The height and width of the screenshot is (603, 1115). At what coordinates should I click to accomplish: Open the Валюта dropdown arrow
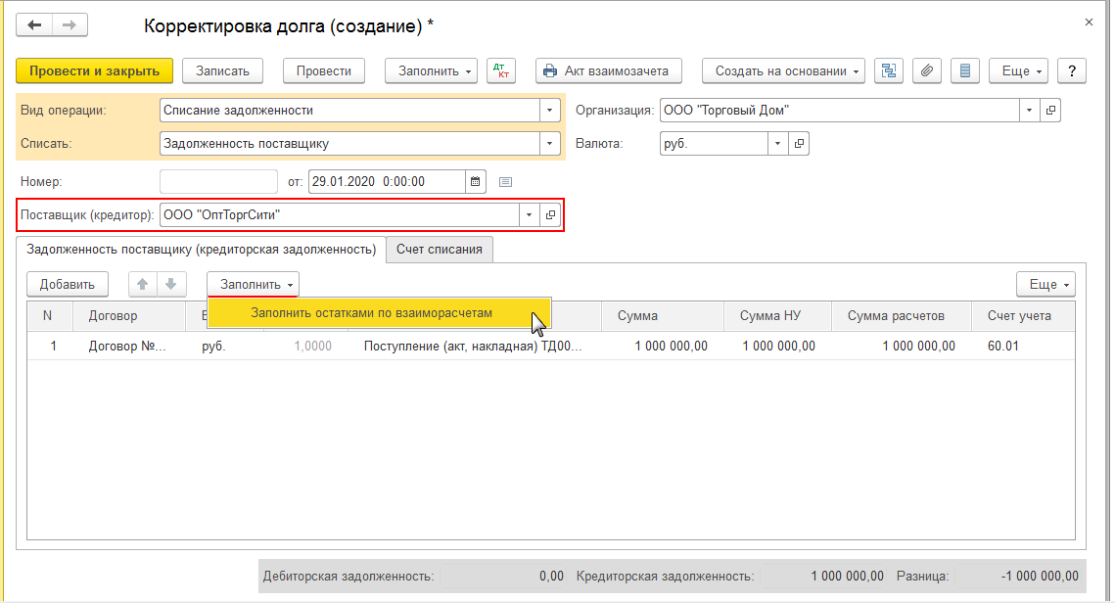[x=778, y=144]
